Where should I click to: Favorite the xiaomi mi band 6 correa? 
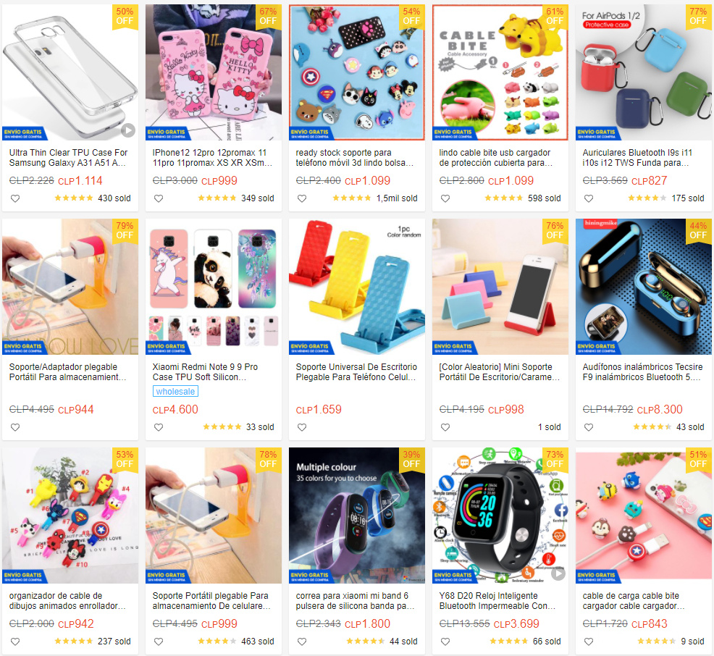(x=302, y=642)
